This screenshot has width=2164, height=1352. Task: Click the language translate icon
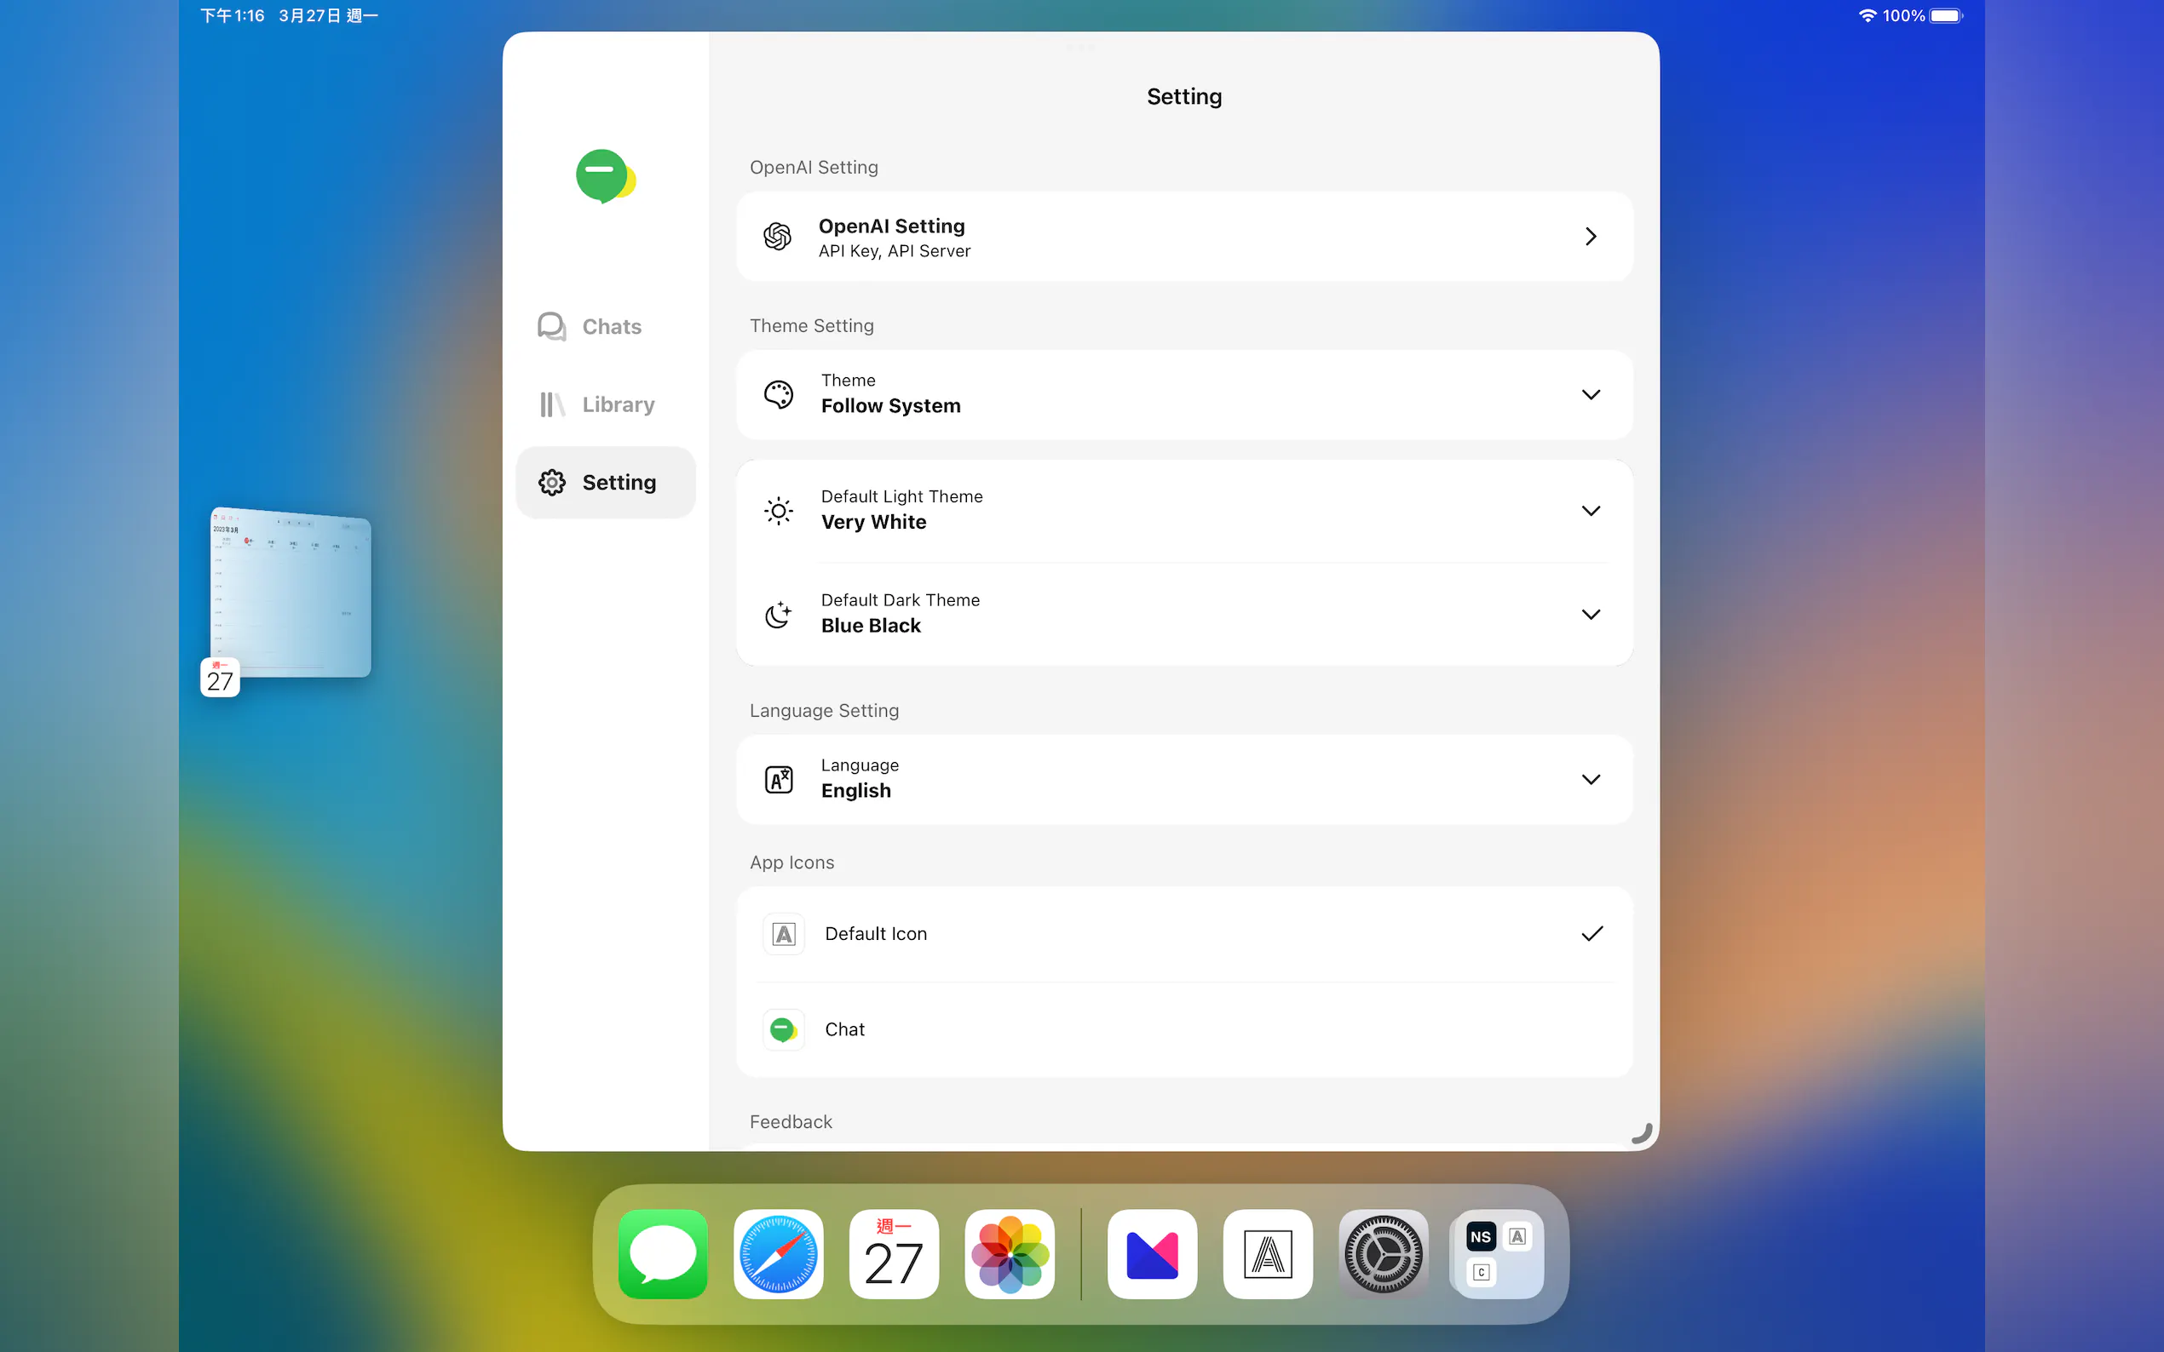click(779, 779)
